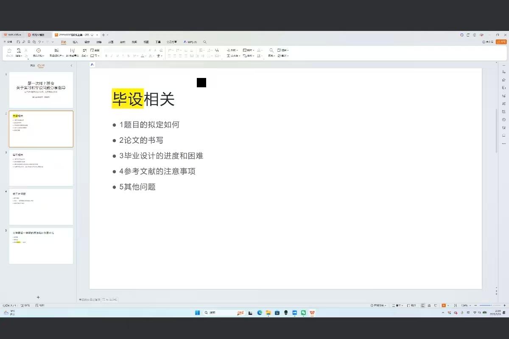The width and height of the screenshot is (509, 339).
Task: Click the search magnifier icon in menu bar
Action: tap(205, 42)
